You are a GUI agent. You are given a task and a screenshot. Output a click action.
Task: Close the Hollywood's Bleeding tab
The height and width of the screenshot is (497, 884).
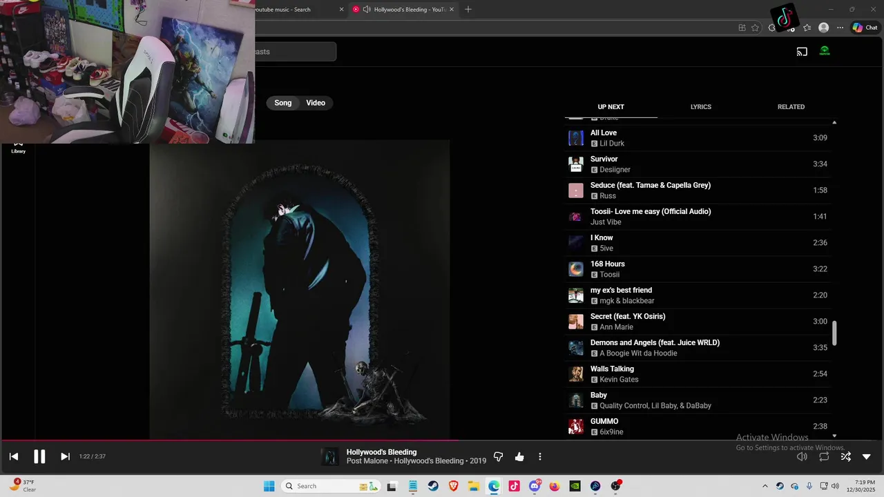pyautogui.click(x=452, y=10)
